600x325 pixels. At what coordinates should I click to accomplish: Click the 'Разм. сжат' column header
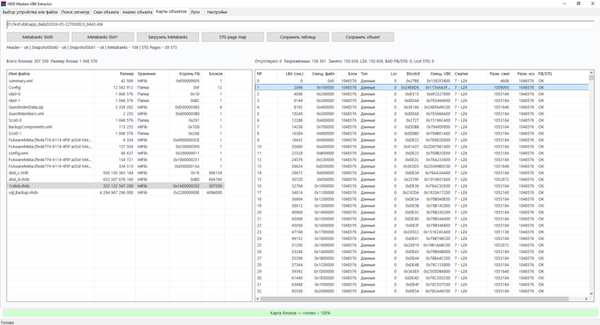pyautogui.click(x=498, y=74)
